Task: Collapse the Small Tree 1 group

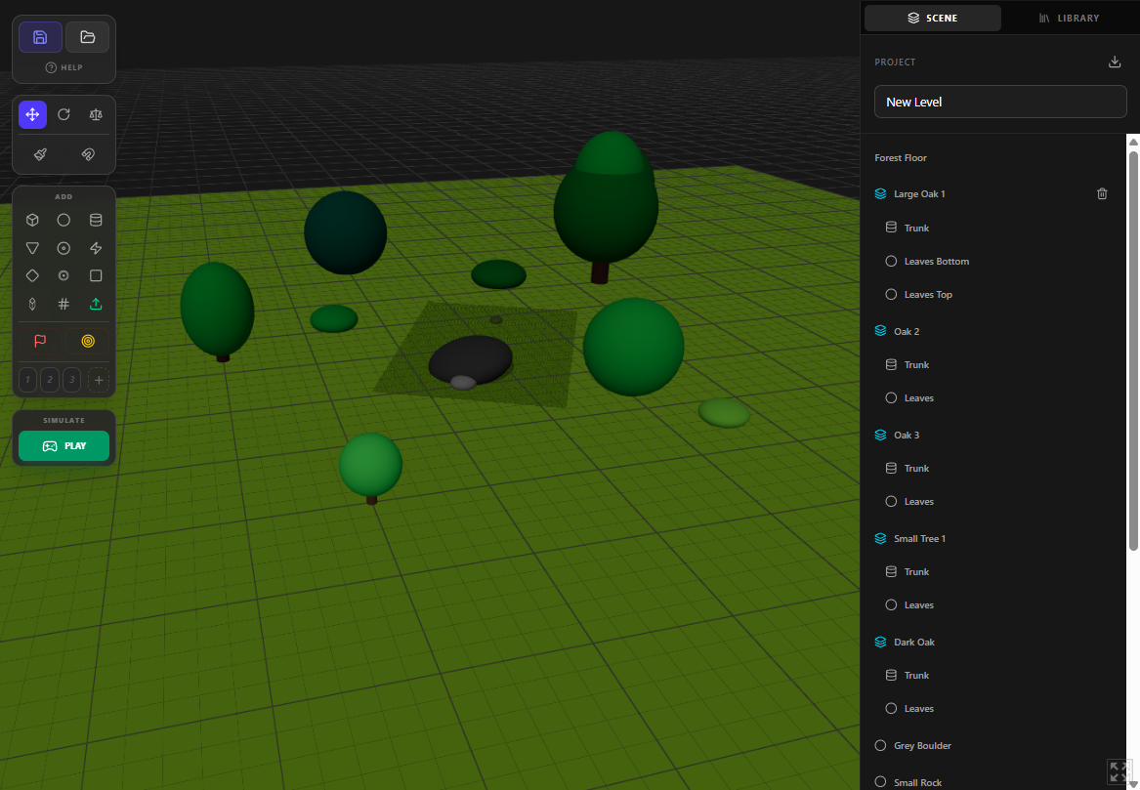Action: pos(880,538)
